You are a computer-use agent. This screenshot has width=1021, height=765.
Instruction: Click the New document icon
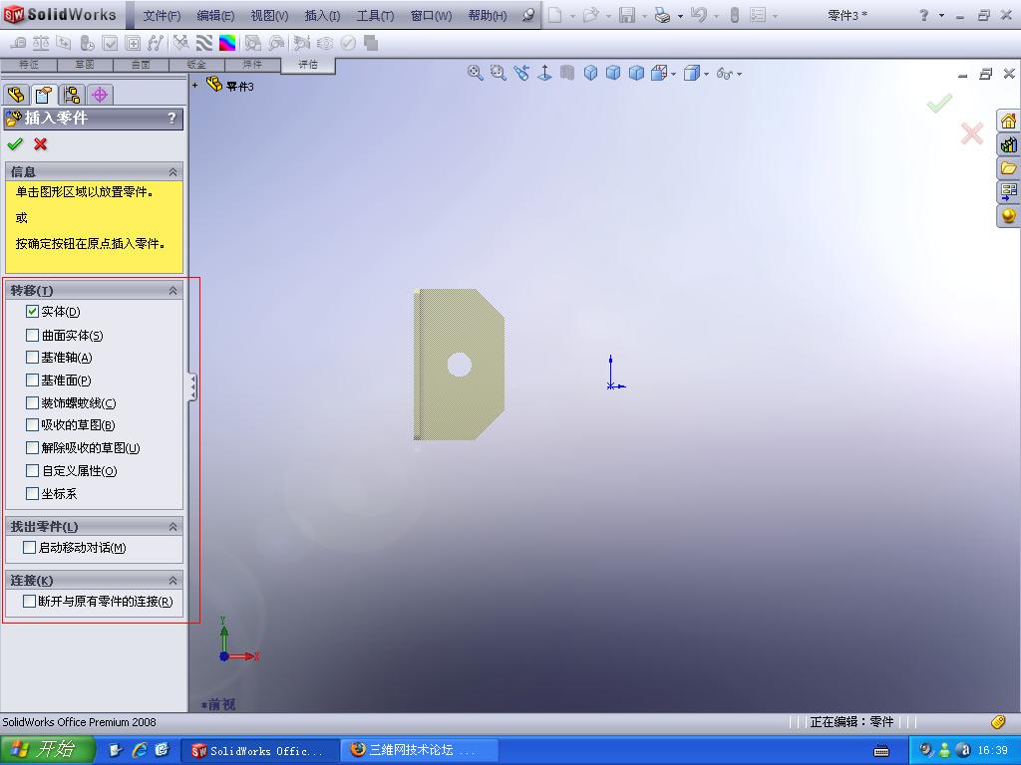tap(554, 15)
